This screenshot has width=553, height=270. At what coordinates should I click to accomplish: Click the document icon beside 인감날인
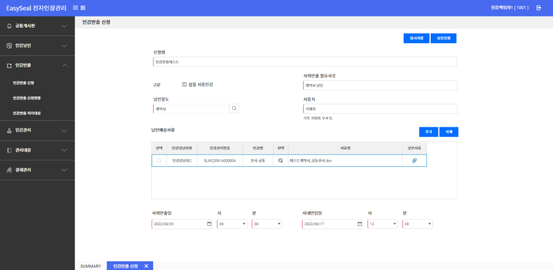click(x=9, y=46)
